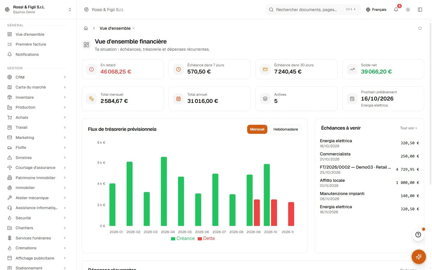Open the notifications bell in the top bar

click(396, 10)
